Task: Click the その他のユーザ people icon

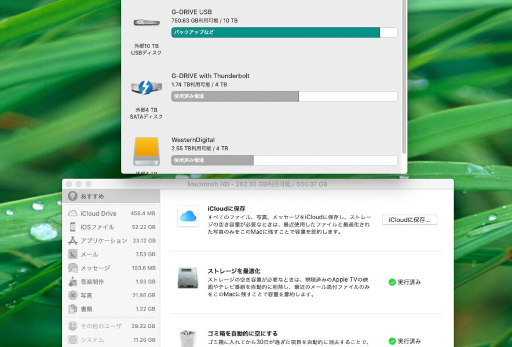Action: pyautogui.click(x=72, y=326)
